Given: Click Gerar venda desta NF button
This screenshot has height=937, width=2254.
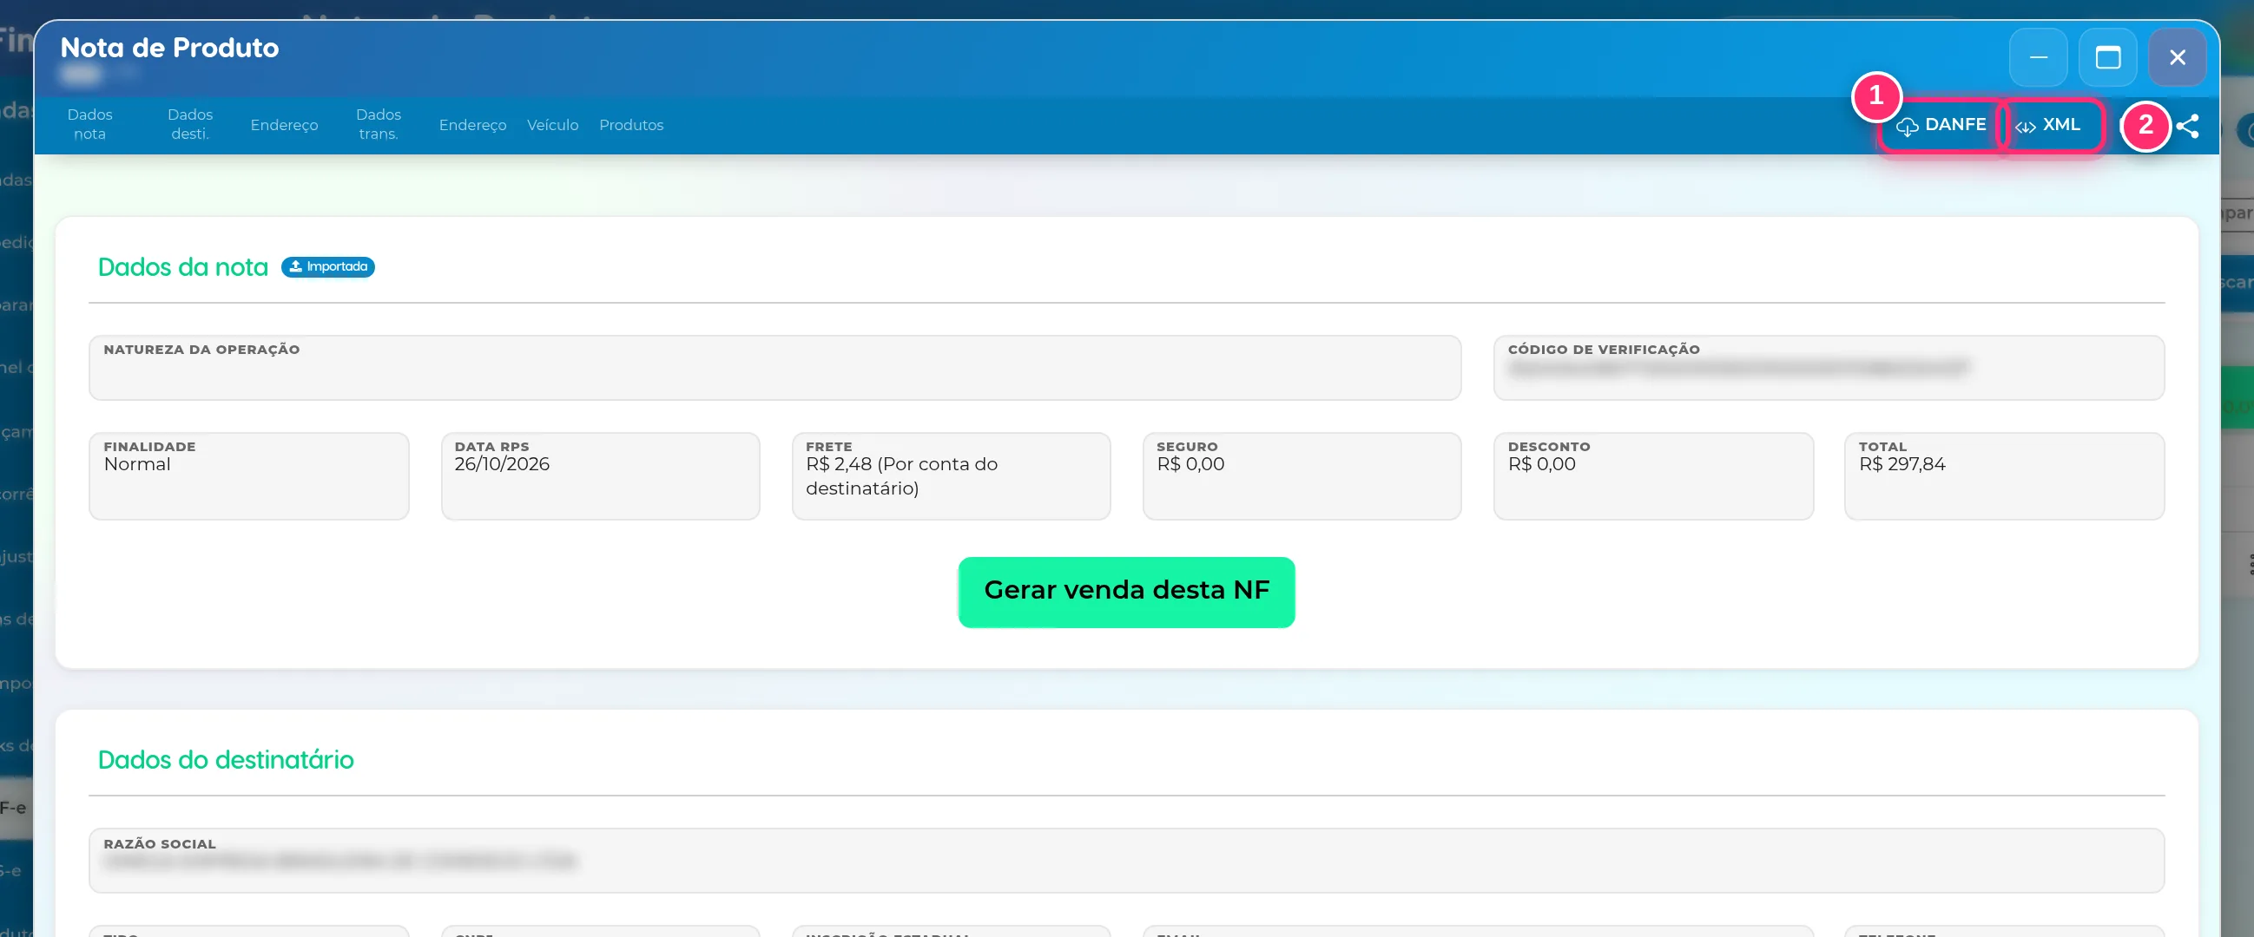Looking at the screenshot, I should (1126, 591).
